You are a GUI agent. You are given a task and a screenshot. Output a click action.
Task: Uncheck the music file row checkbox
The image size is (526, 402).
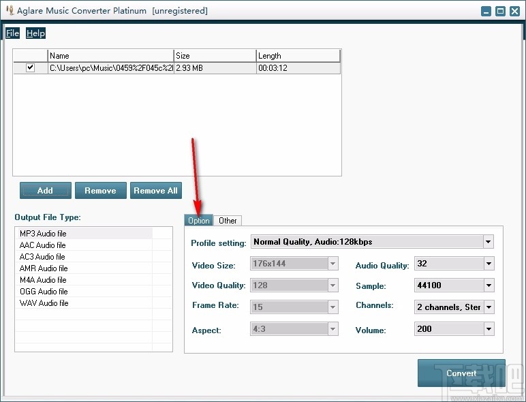pos(30,67)
